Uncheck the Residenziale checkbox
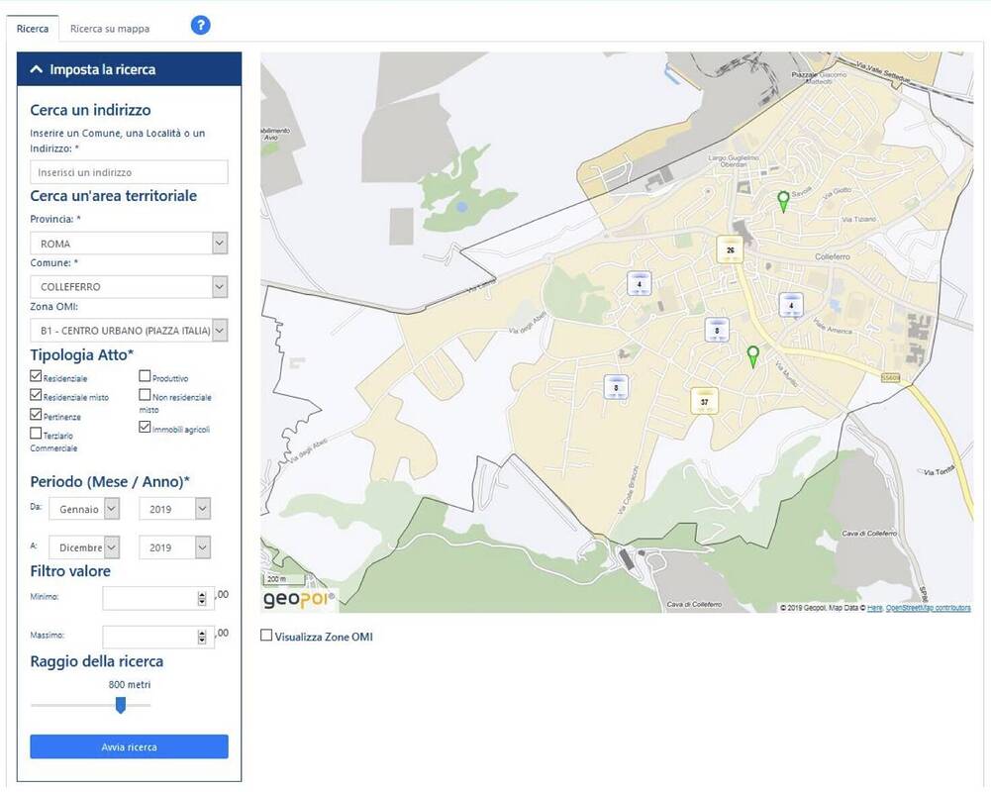 (36, 376)
